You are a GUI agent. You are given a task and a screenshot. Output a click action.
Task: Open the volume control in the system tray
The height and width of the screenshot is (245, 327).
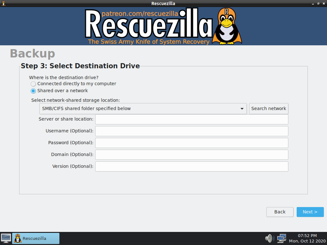269,238
